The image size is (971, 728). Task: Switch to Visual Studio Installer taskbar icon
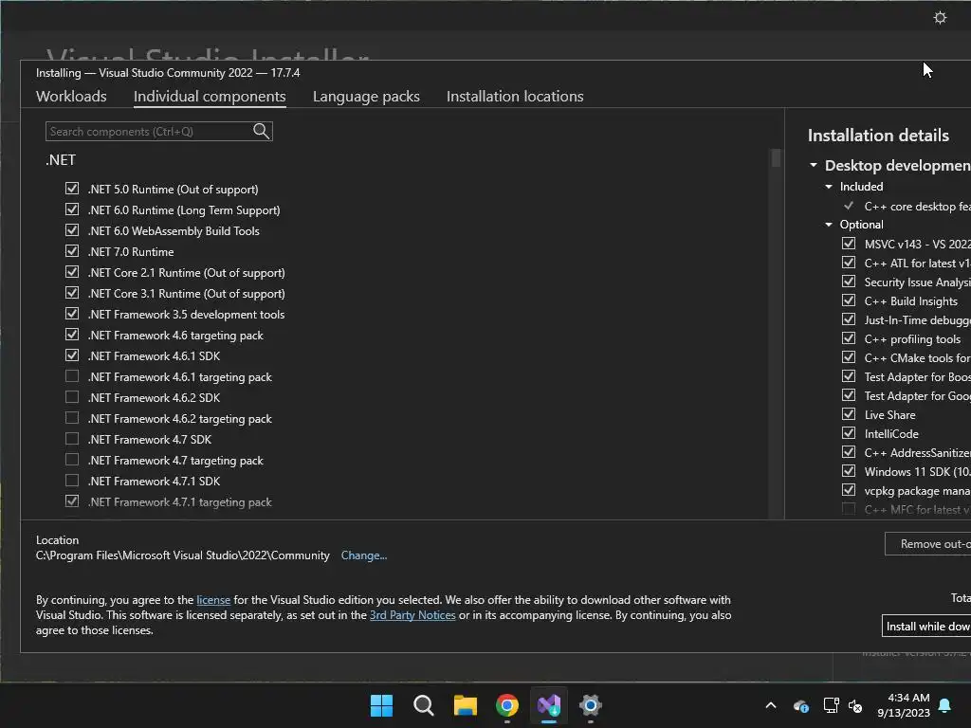click(x=549, y=705)
